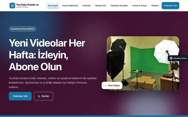Click the studio green screen photo
Viewport: 188px width, 117px height.
[143, 63]
